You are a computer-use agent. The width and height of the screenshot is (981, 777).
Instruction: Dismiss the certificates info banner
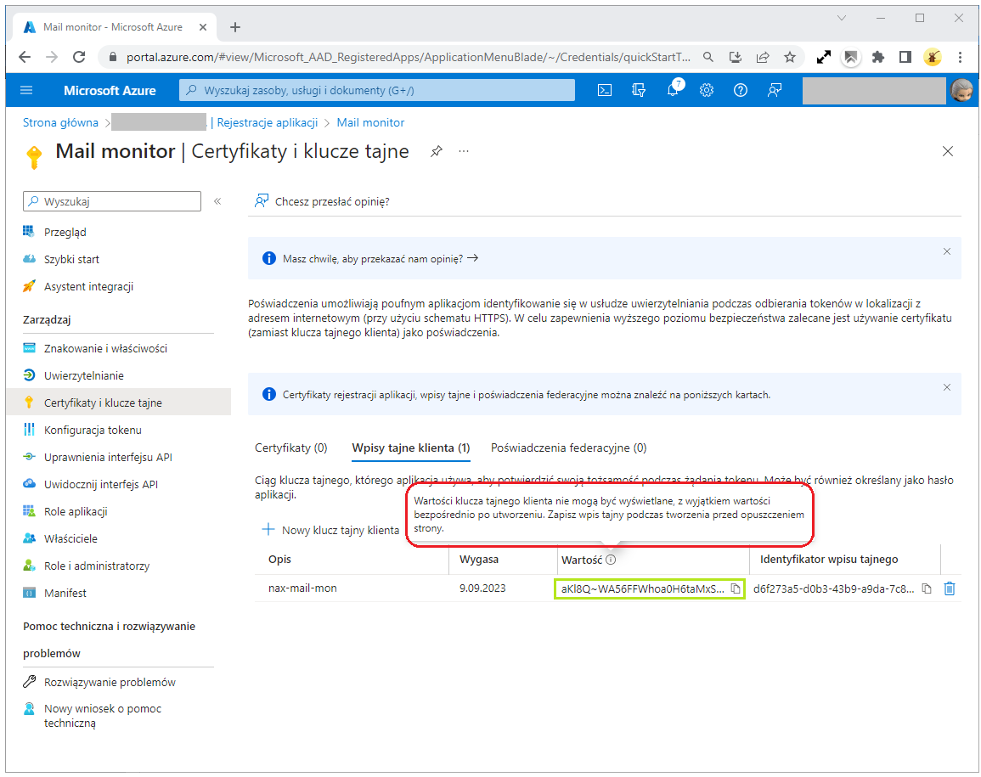pyautogui.click(x=946, y=387)
